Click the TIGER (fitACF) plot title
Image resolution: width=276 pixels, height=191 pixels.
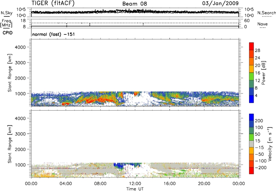(53, 3)
